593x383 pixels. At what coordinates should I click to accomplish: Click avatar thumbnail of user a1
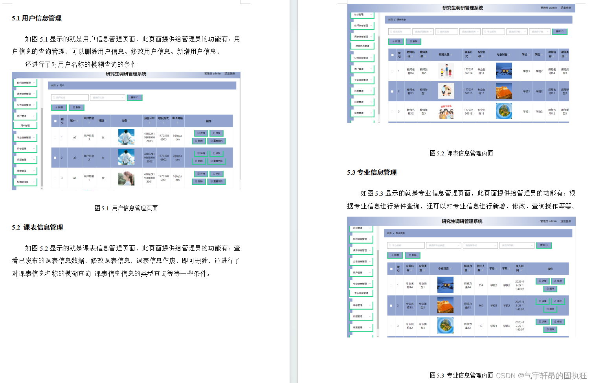pyautogui.click(x=126, y=178)
